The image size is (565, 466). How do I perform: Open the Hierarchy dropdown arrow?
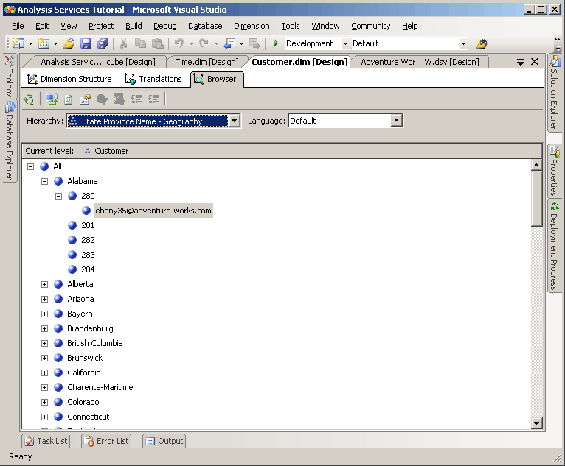235,121
